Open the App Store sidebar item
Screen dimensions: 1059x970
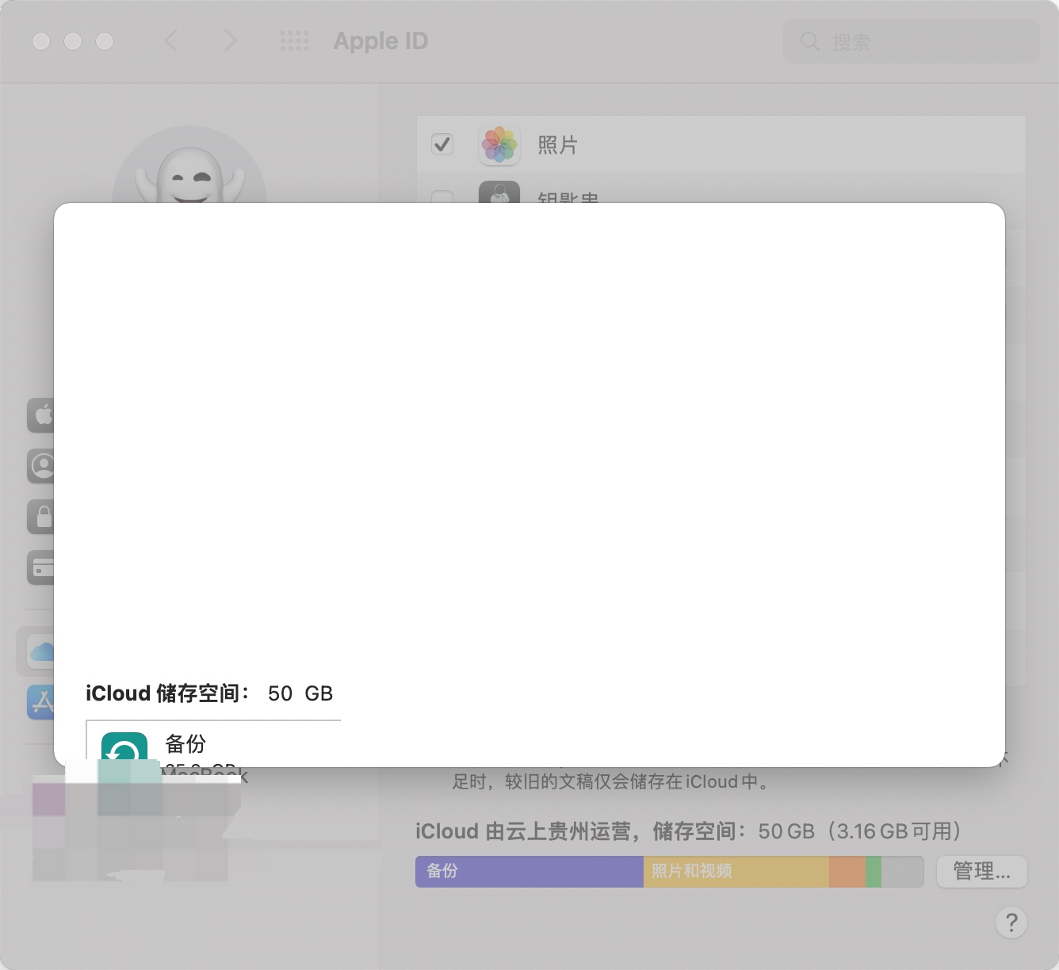coord(40,702)
